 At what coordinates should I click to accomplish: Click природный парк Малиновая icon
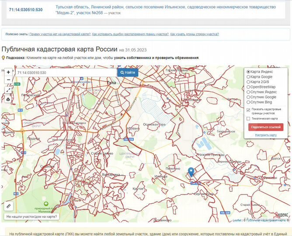(x=46, y=204)
